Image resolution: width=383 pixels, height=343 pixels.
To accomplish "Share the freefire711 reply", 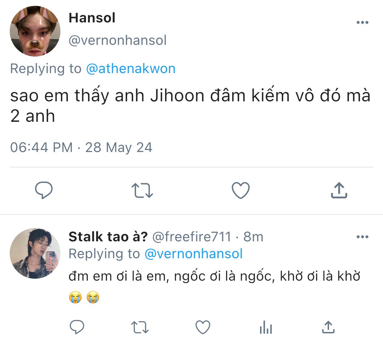I will (328, 327).
